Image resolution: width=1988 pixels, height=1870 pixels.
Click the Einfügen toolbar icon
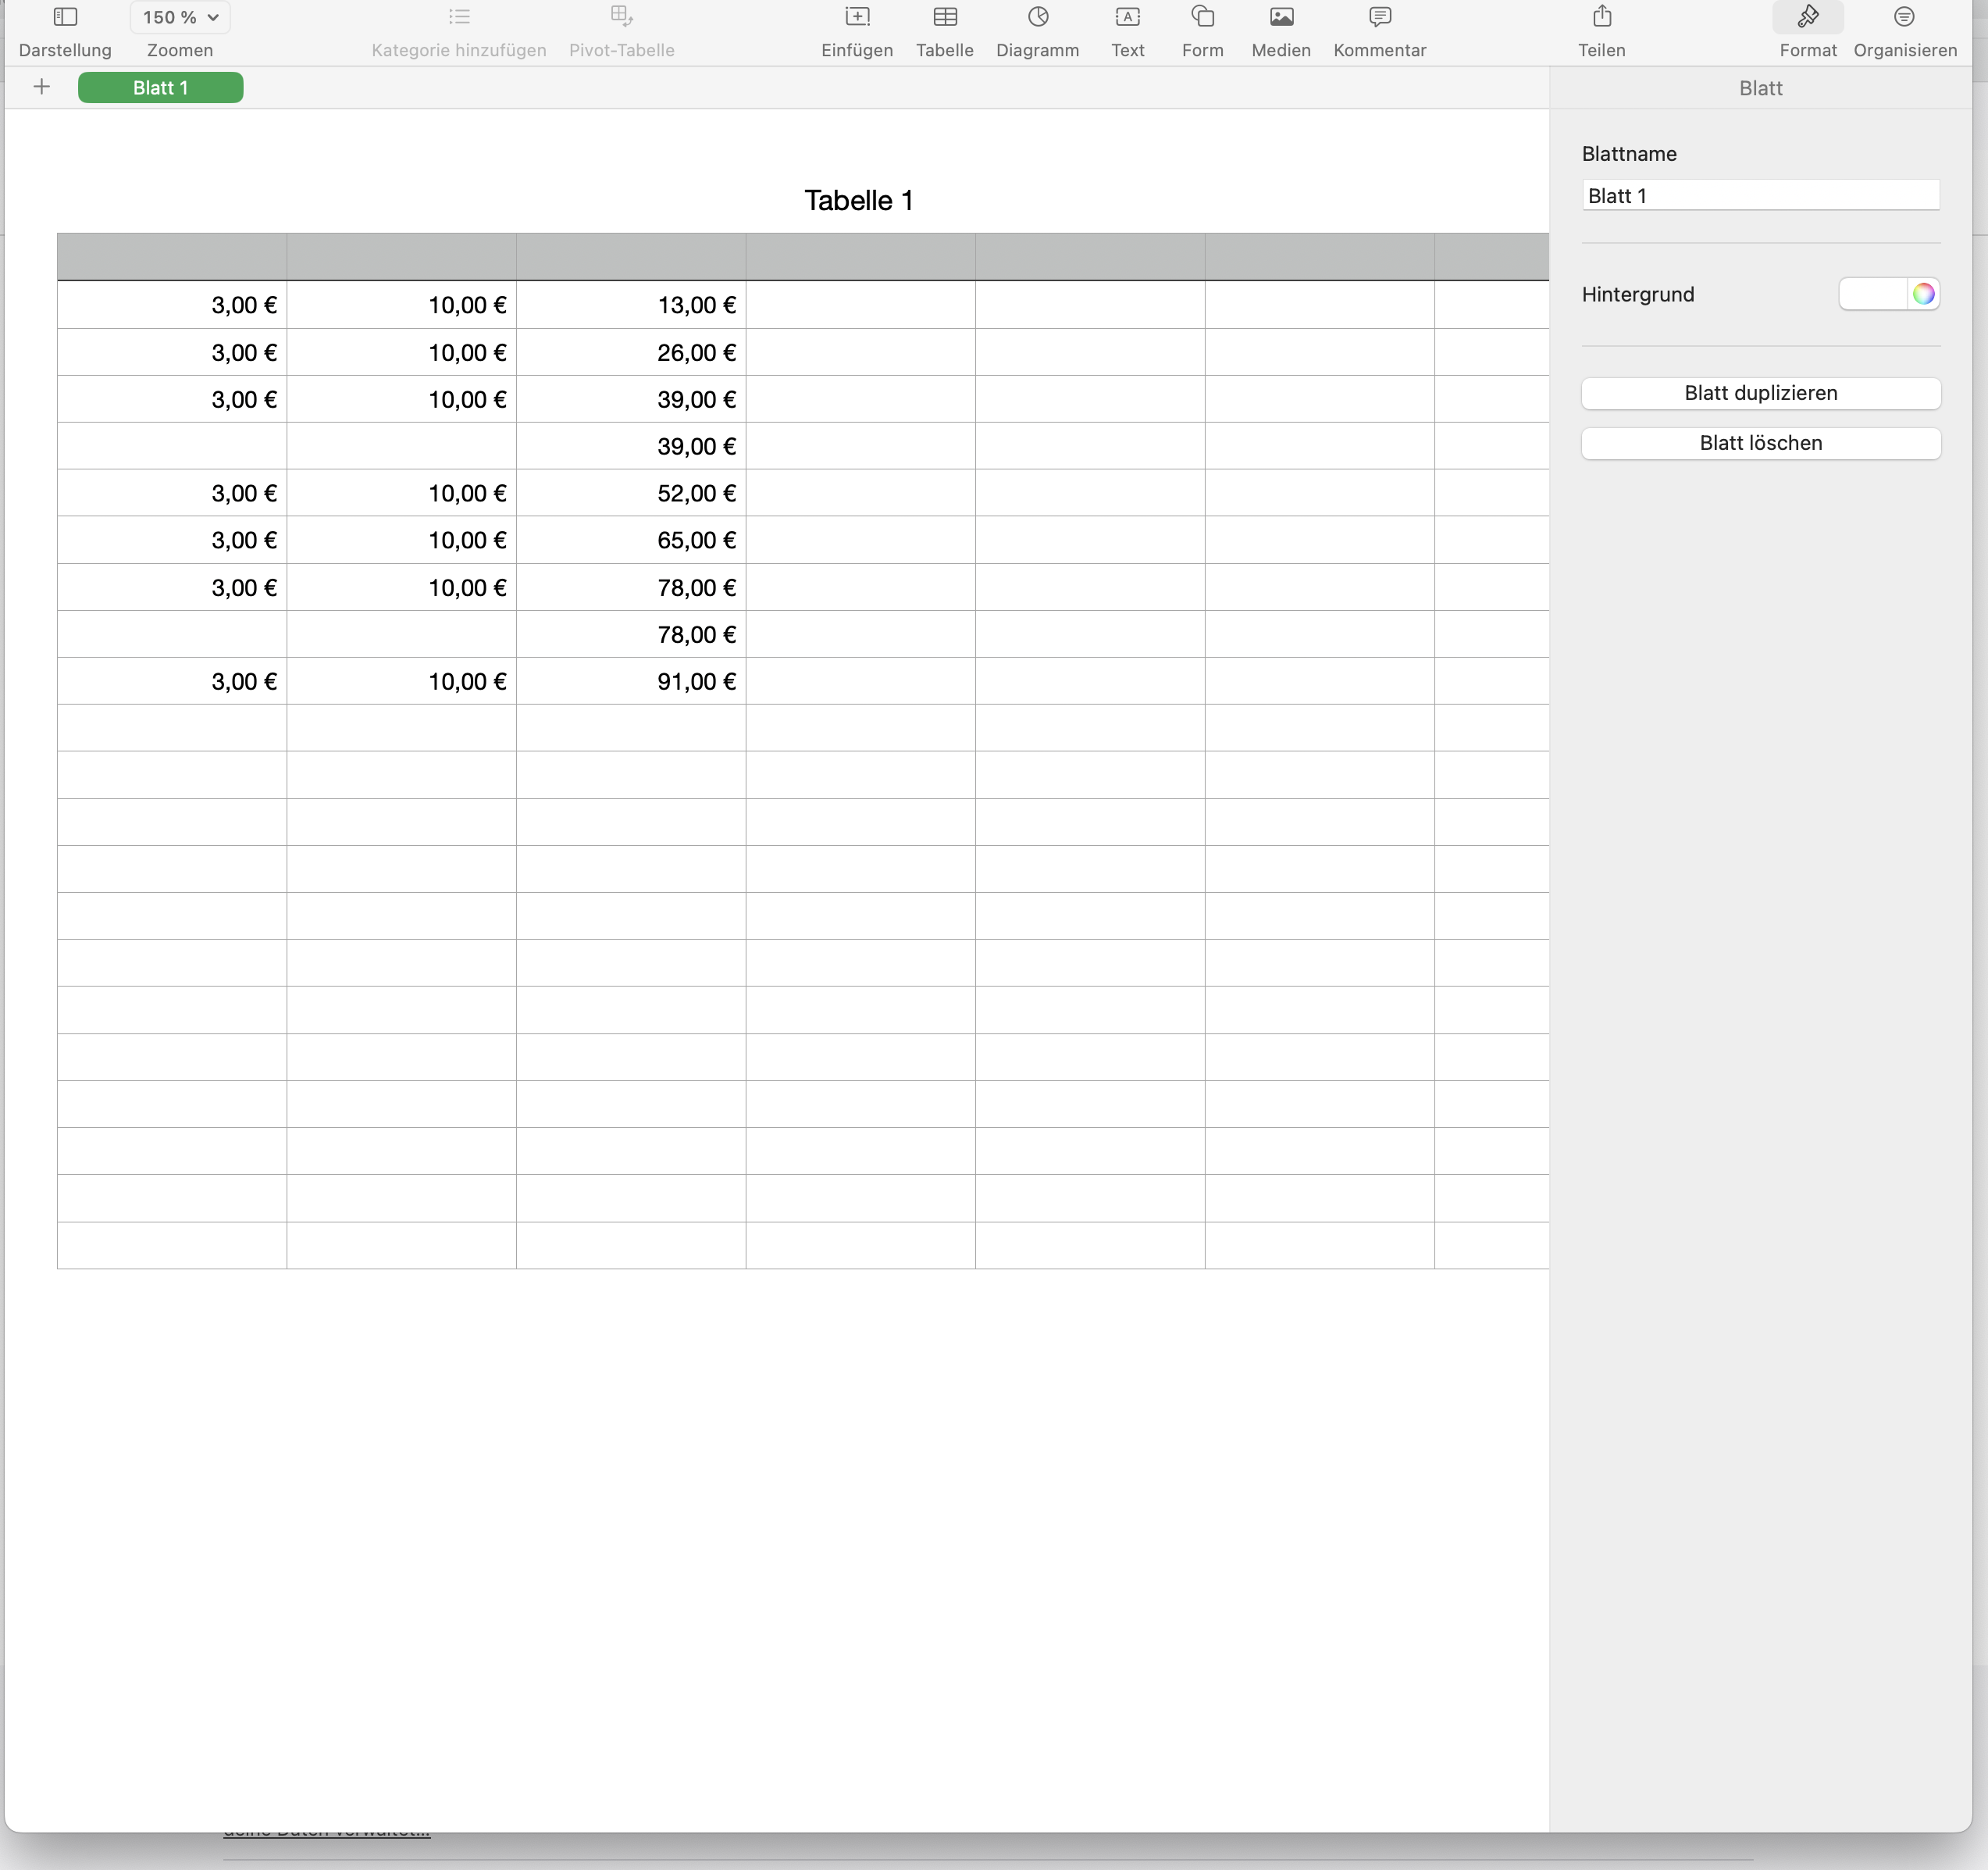click(x=857, y=17)
